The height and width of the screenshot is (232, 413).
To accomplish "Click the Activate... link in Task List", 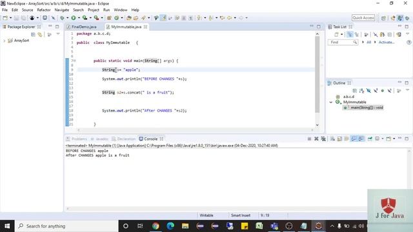I will pos(387,42).
